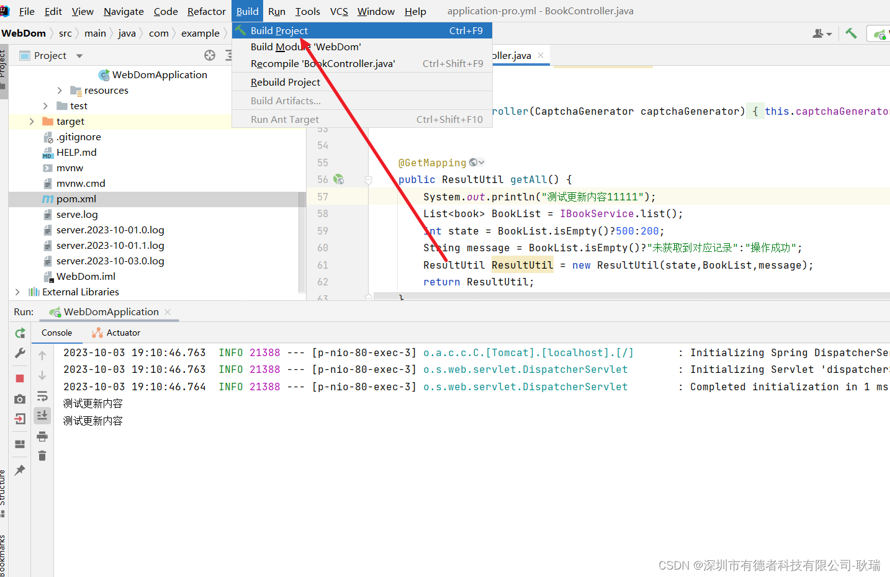
Task: Expand the resources folder
Action: [x=60, y=91]
